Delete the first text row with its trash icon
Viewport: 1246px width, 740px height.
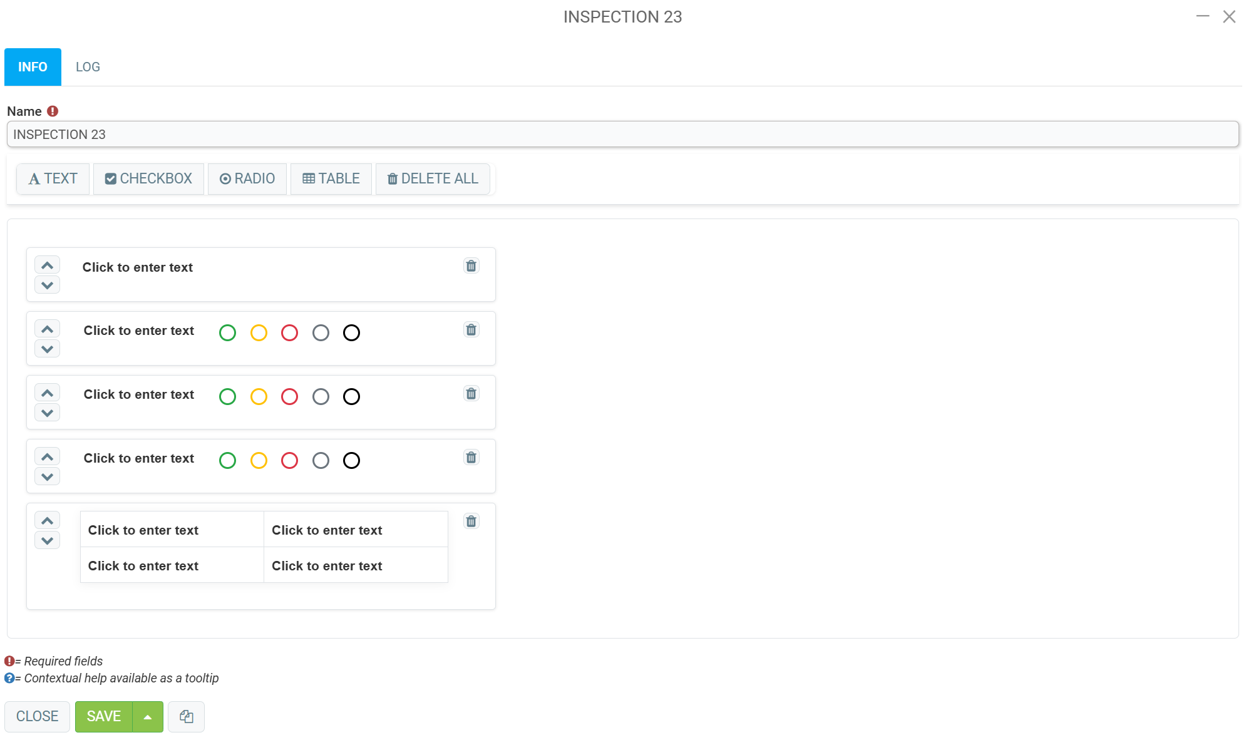(x=471, y=266)
